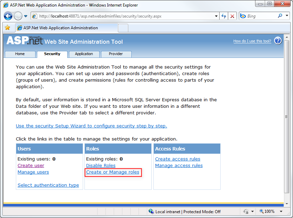Switch to the Application tab

(x=84, y=54)
